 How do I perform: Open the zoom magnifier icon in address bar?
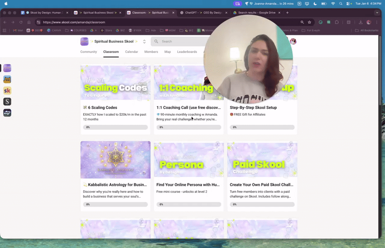click(x=302, y=22)
